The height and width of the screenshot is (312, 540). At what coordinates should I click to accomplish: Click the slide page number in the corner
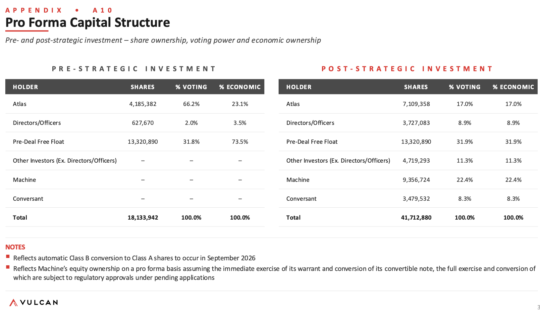pyautogui.click(x=538, y=307)
